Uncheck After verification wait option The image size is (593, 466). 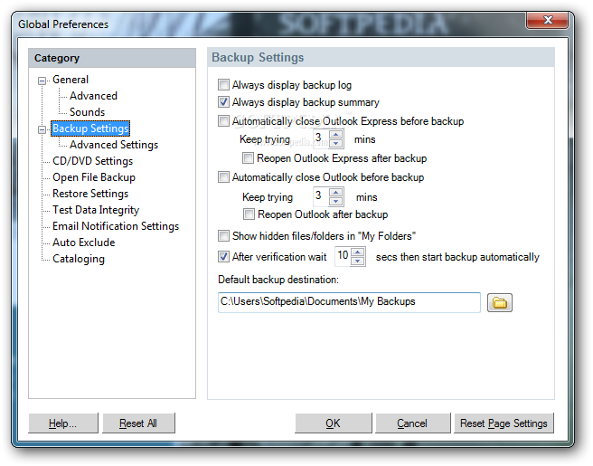(x=223, y=257)
